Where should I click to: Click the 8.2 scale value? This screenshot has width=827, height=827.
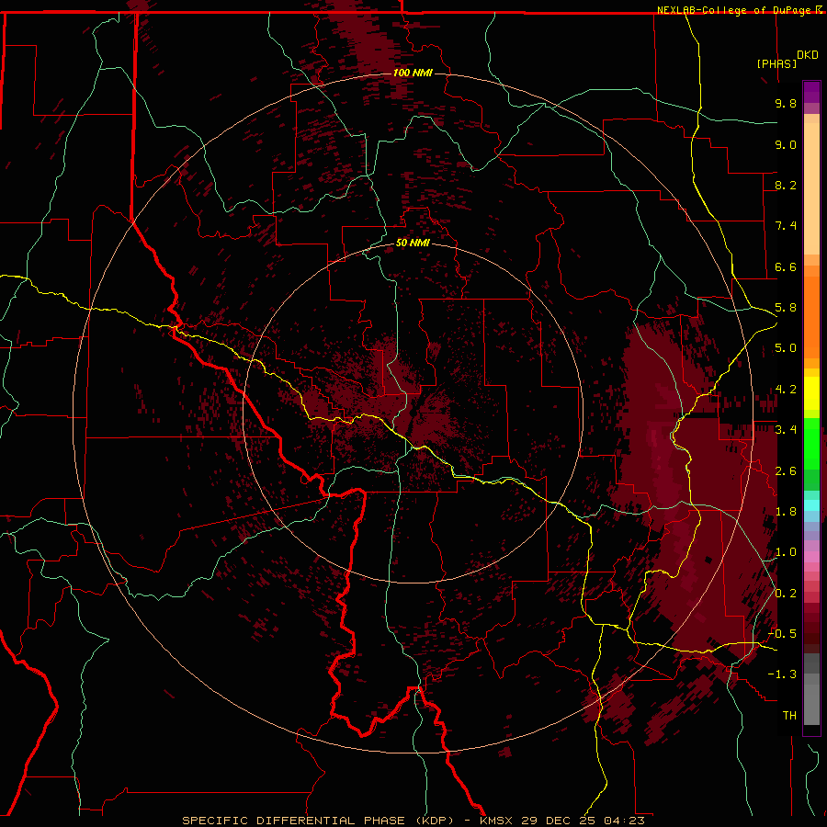pos(786,185)
